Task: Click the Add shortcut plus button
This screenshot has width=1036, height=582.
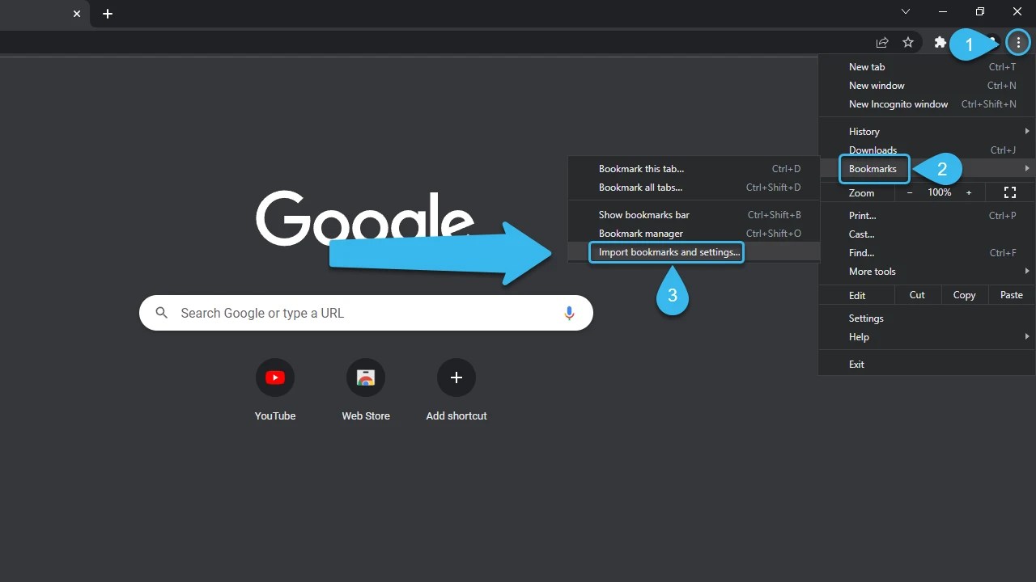Action: point(456,377)
